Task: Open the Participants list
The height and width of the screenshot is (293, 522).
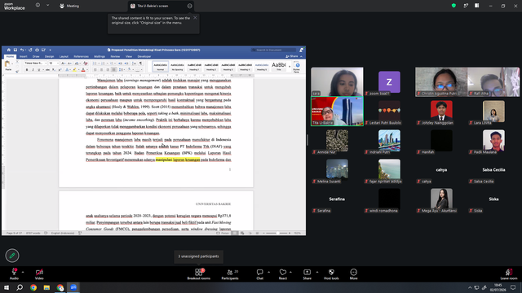Action: click(230, 273)
